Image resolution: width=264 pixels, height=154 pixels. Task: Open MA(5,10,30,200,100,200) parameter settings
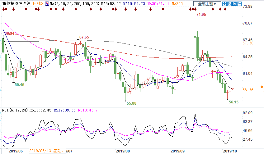pyautogui.click(x=75, y=4)
